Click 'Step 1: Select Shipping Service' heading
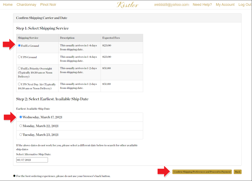The image size is (252, 181). [x=42, y=28]
